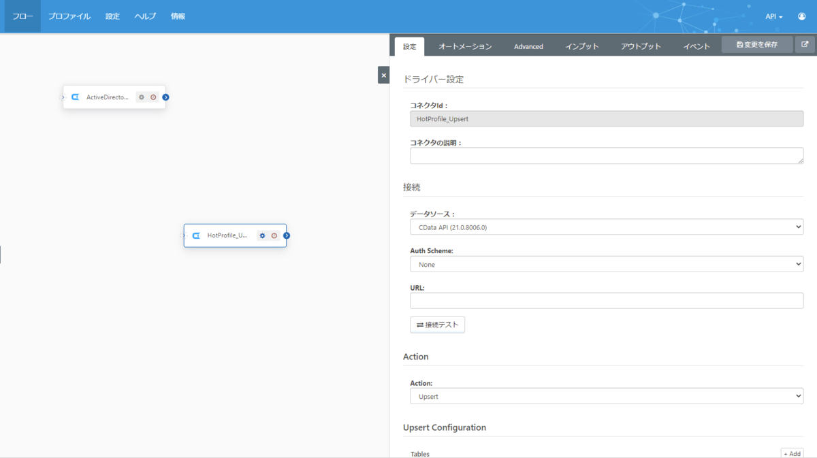Click blue output arrow of HotProfile_Upsert connector
Screen dimensions: 817x458
point(287,235)
